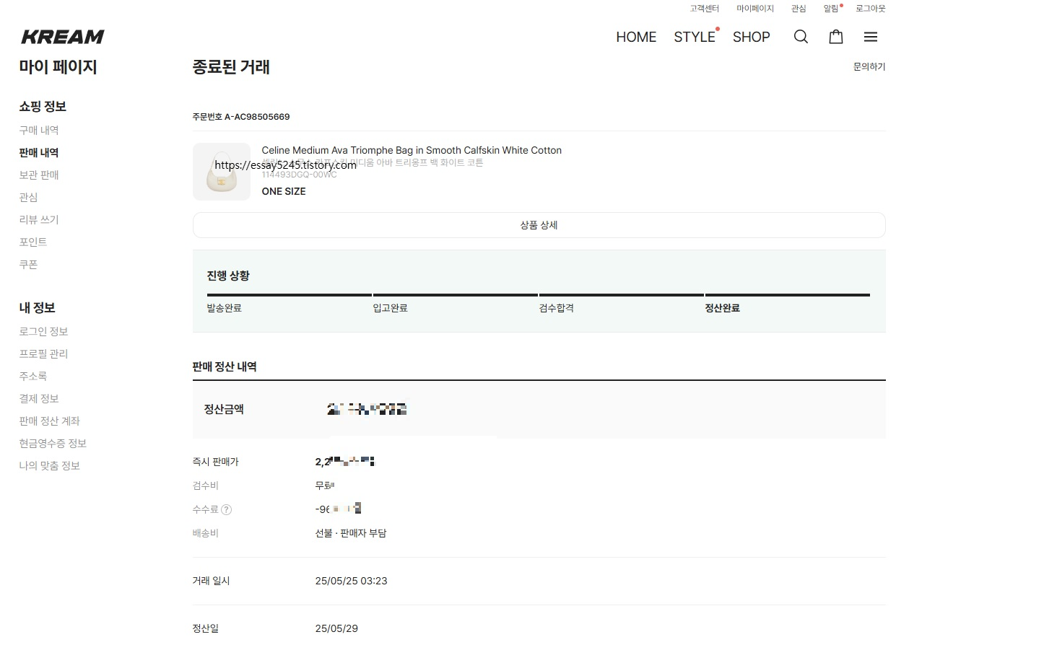This screenshot has width=1044, height=650.
Task: Open 로그인 정보 in sidebar
Action: point(43,331)
